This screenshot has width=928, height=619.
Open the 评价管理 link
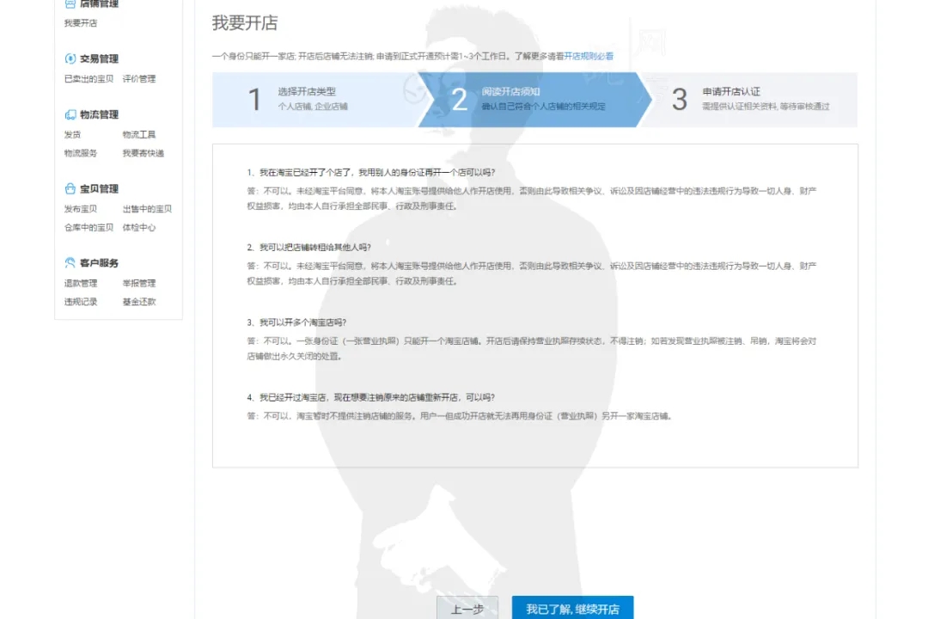pyautogui.click(x=141, y=78)
